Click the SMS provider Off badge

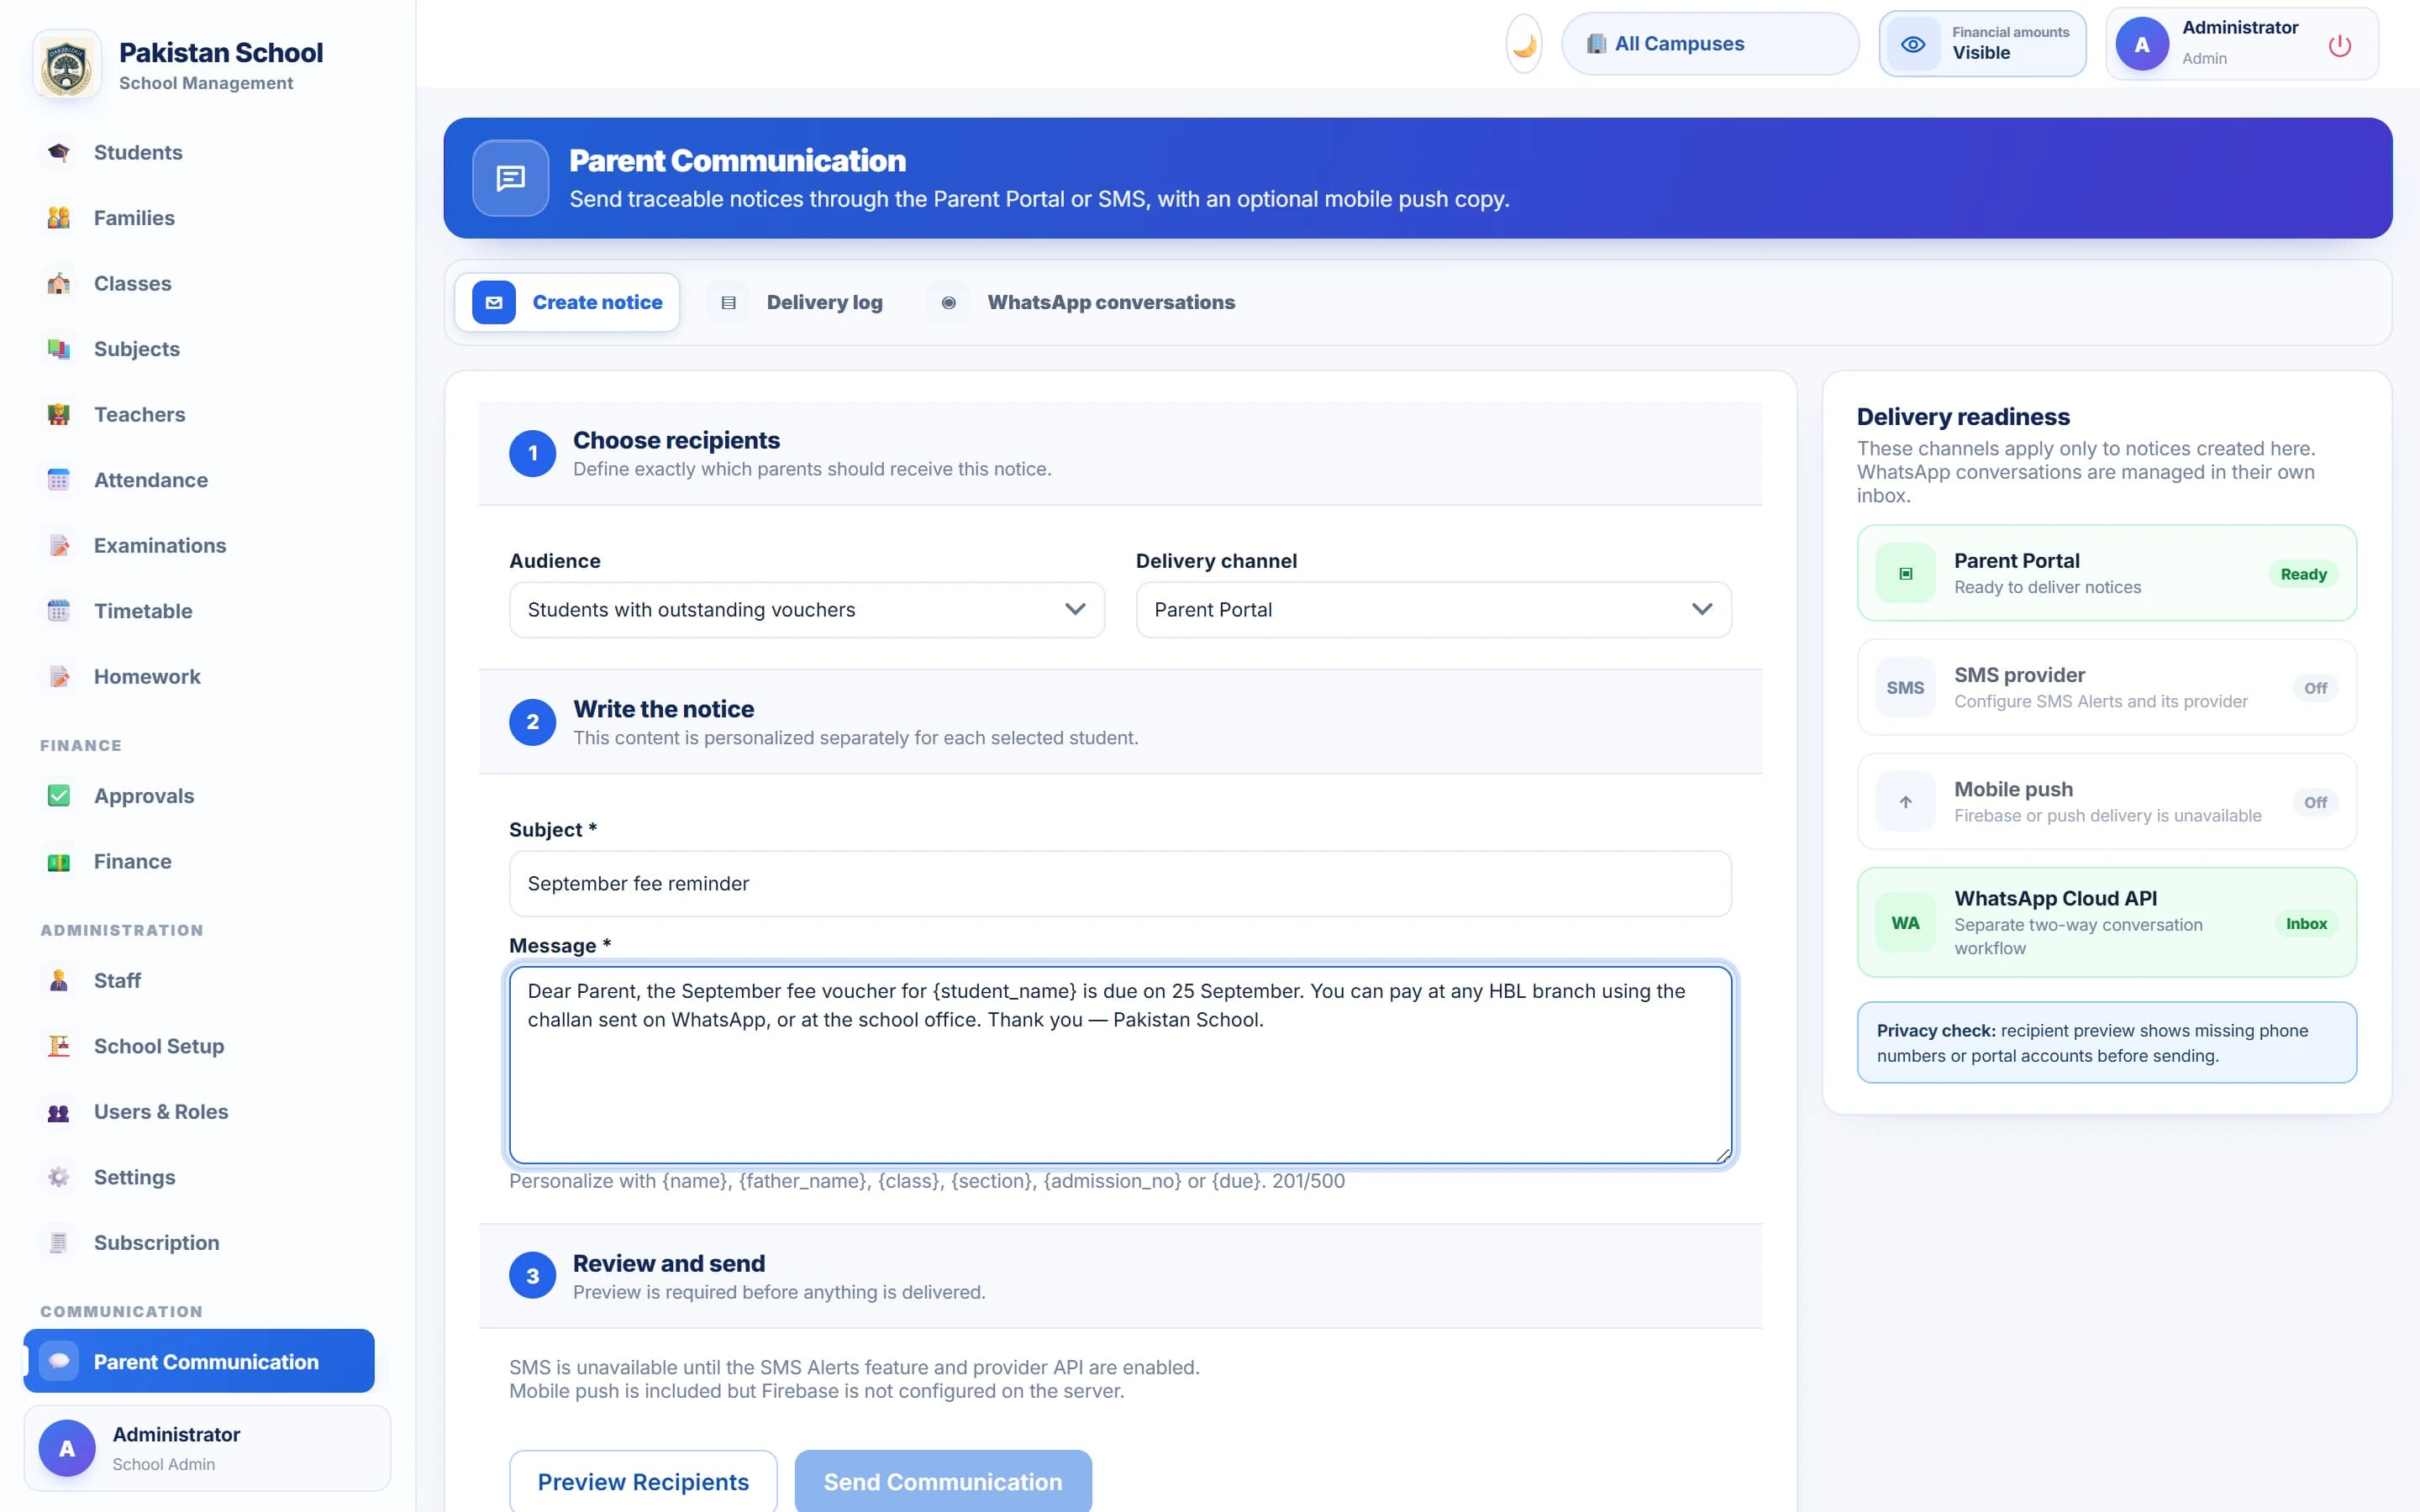click(x=2315, y=688)
